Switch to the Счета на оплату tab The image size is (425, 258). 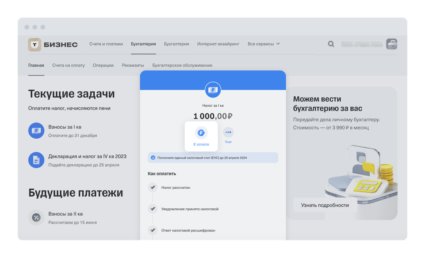(x=68, y=65)
